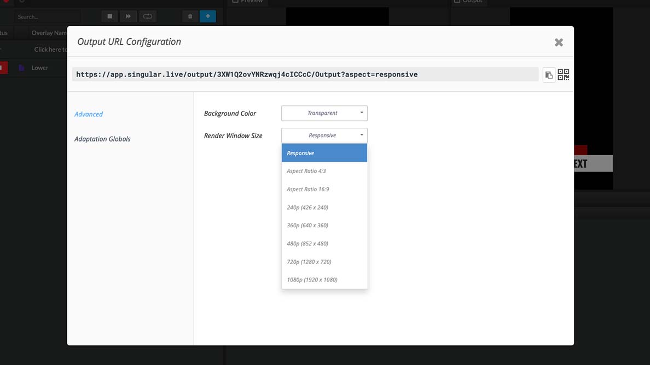Click the output URL text field
This screenshot has width=650, height=365.
[x=305, y=74]
